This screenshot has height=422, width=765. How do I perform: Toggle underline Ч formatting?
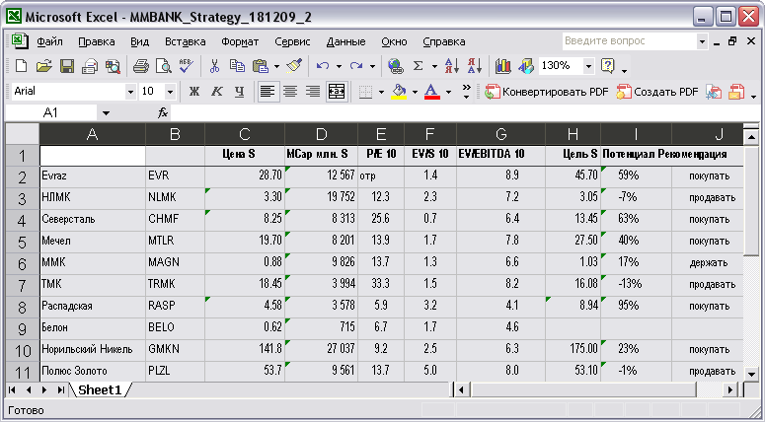click(x=239, y=91)
